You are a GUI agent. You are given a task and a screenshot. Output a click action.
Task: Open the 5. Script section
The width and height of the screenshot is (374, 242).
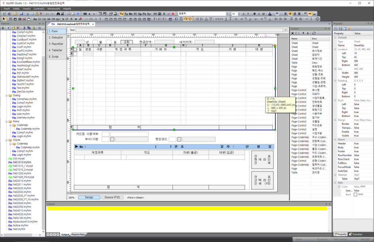click(57, 57)
